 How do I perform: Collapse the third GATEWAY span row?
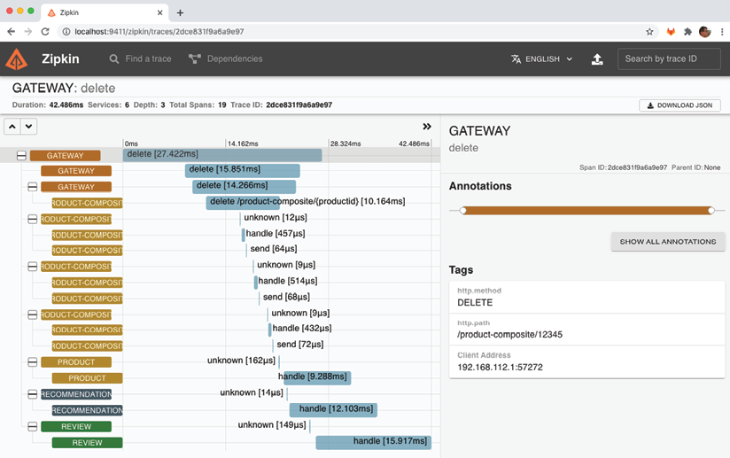(x=32, y=187)
